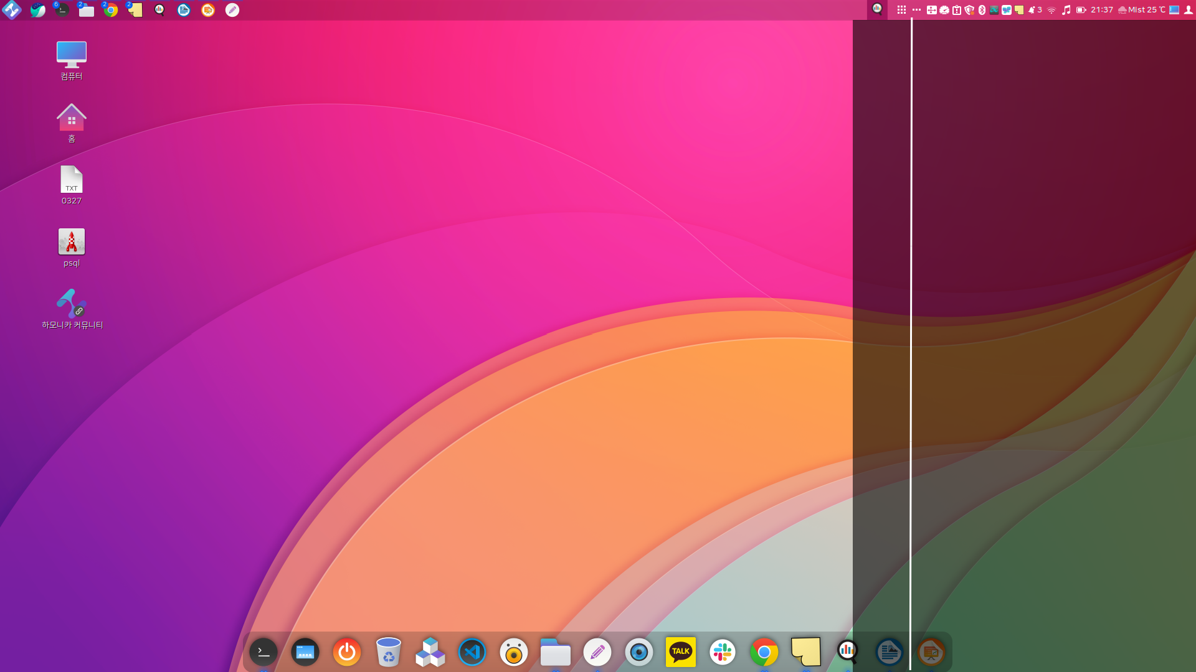The width and height of the screenshot is (1196, 672).
Task: Click the orange power button in dock
Action: click(x=347, y=652)
